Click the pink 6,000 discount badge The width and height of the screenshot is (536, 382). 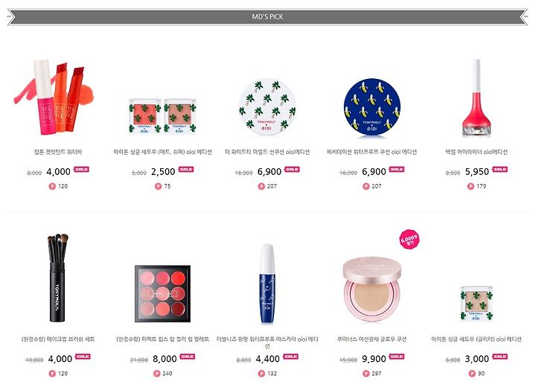click(409, 239)
